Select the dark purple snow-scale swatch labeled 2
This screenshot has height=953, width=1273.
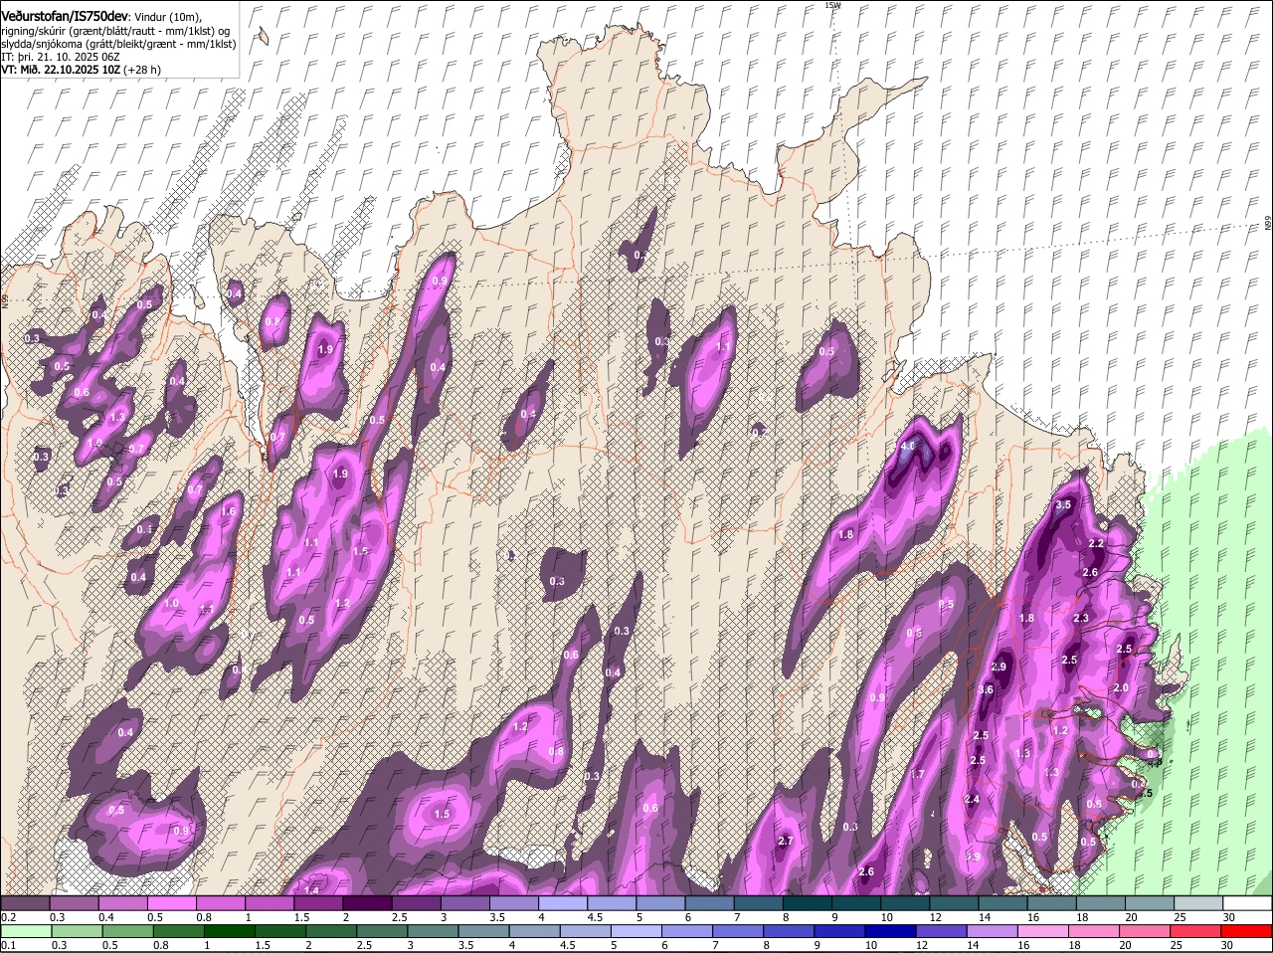click(368, 903)
